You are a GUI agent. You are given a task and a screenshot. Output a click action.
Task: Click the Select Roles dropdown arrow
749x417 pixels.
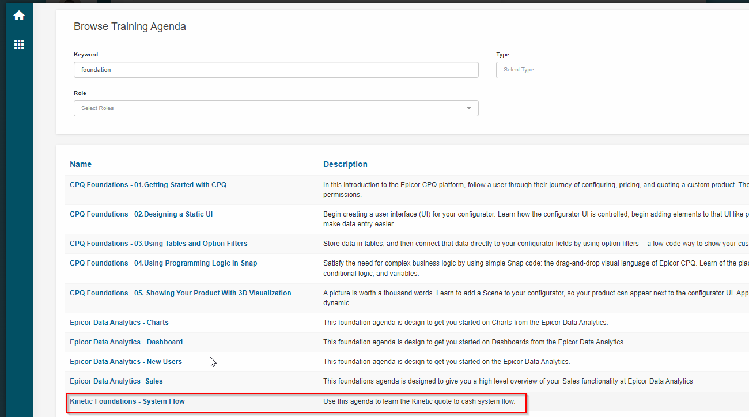point(469,108)
